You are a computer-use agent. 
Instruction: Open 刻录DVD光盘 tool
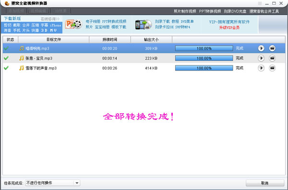[x=235, y=11]
